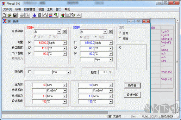
Task: Open the 文件(F) menu
Action: 8,9
